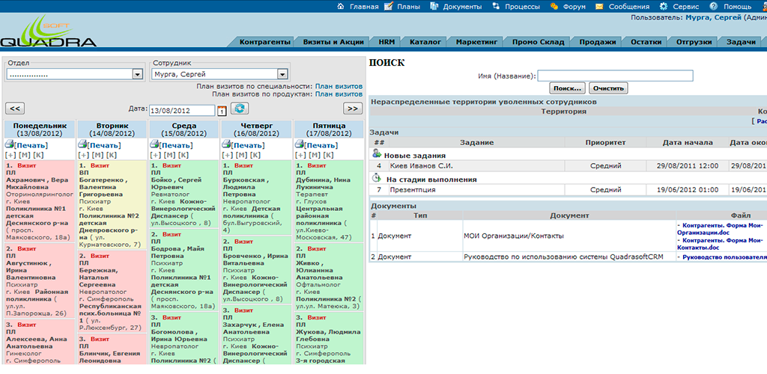Click the Планы icon in top bar
Image resolution: width=767 pixels, height=374 pixels.
click(389, 6)
